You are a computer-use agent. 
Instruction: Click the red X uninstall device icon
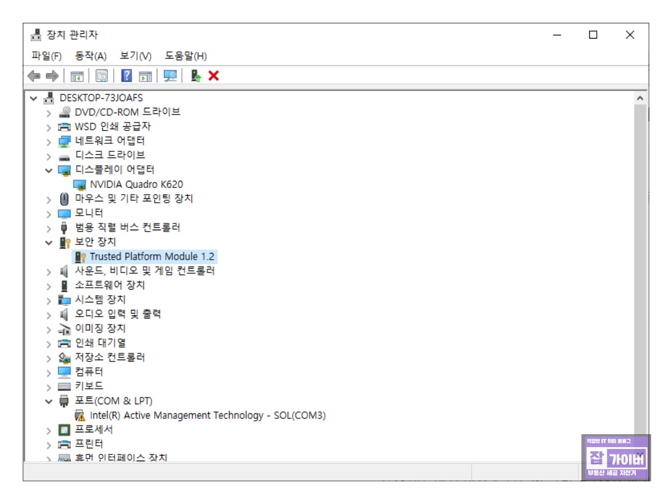[x=214, y=76]
